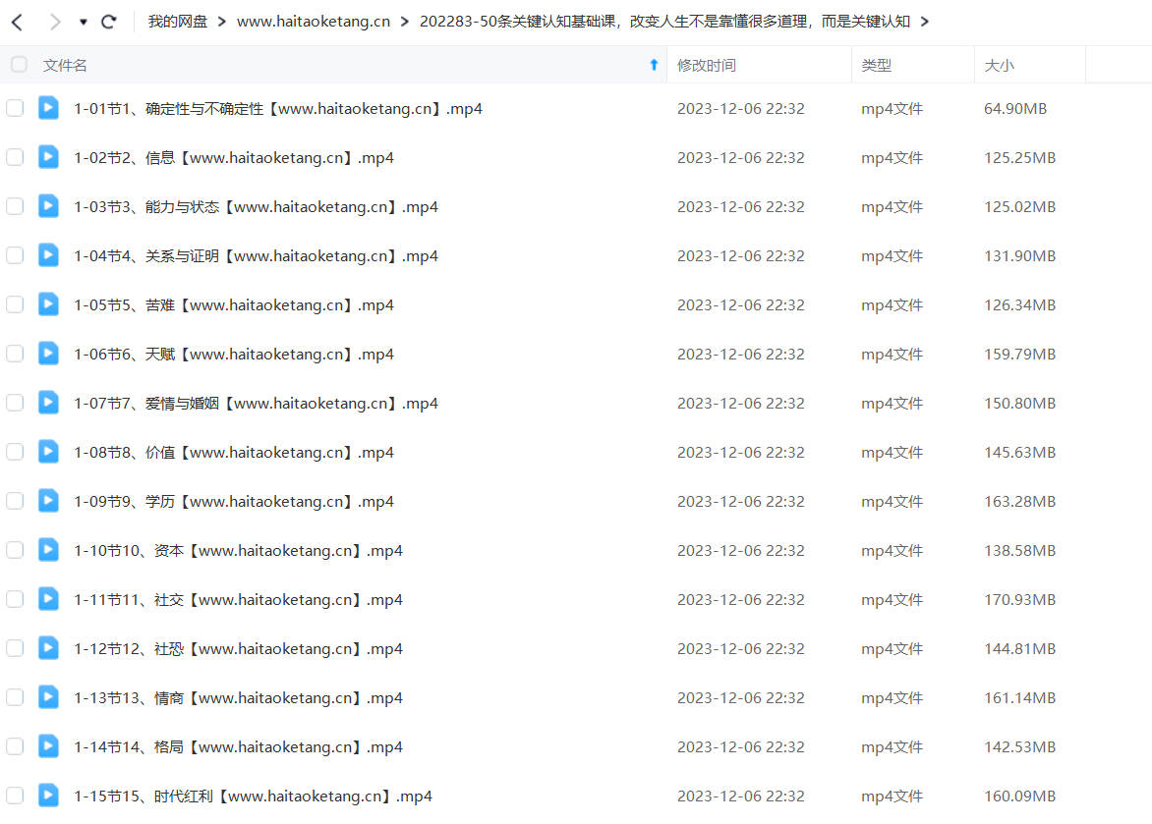Click video icon of 1-01节1、确定性与不确定性

[48, 108]
